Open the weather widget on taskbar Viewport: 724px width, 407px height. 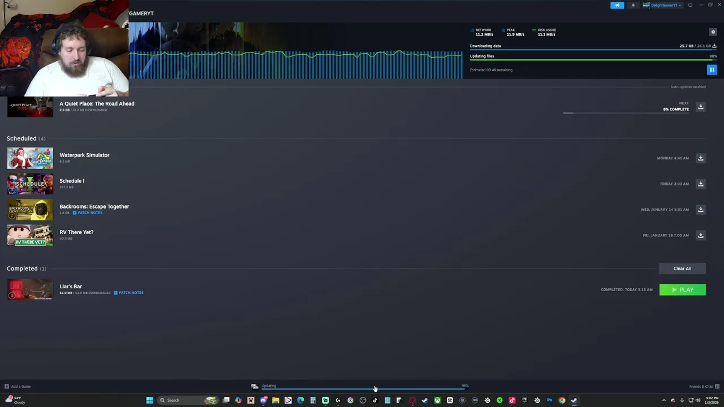pos(15,400)
